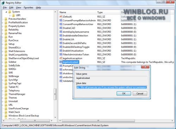
Task: Open the Edit menu
Action: [11, 8]
